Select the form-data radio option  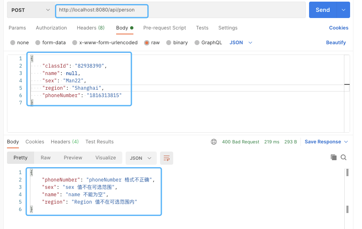[x=38, y=43]
